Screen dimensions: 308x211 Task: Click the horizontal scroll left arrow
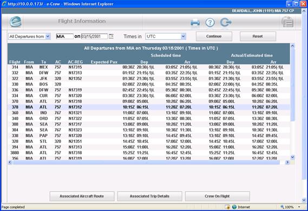coord(10,162)
